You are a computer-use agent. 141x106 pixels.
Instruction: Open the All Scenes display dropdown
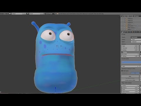(x=137, y=16)
